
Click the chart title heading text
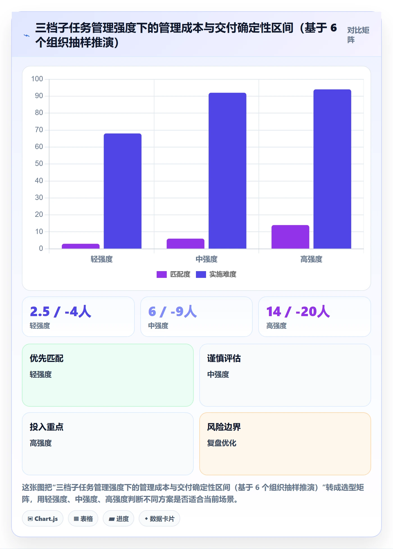[x=186, y=35]
